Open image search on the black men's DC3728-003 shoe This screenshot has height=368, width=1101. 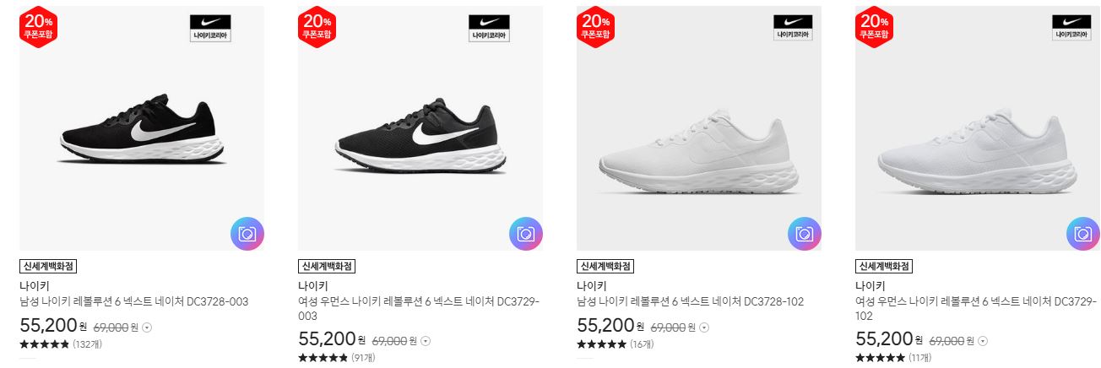click(247, 234)
